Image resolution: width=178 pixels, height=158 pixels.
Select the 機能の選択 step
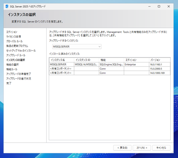coord(12,65)
